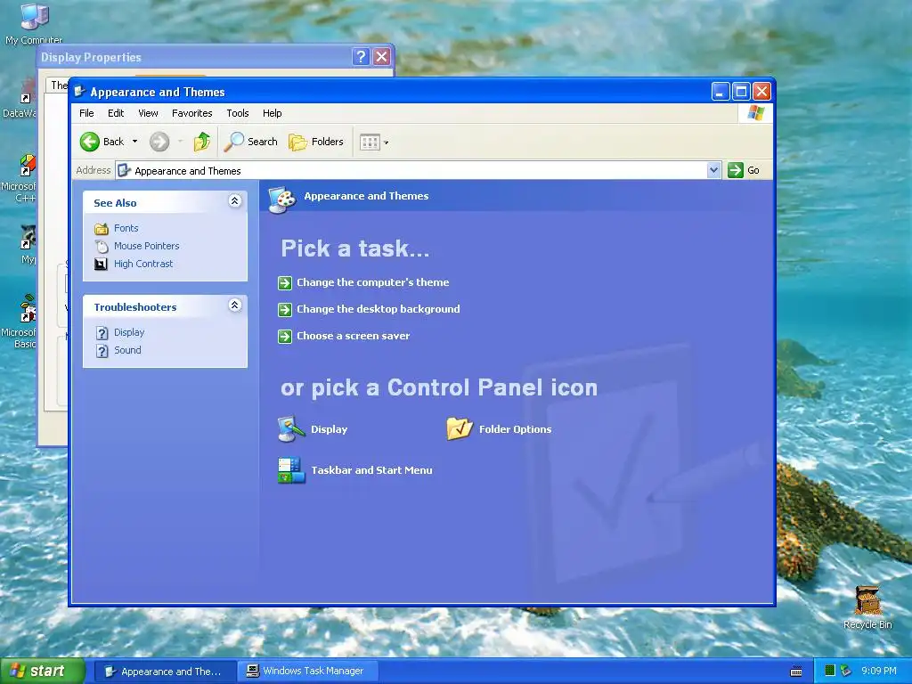Open the Display troubleshooter link
This screenshot has height=684, width=912.
pyautogui.click(x=129, y=332)
